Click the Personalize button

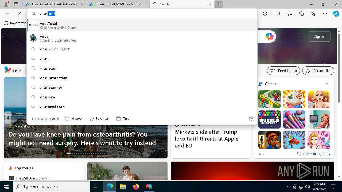[x=318, y=71]
